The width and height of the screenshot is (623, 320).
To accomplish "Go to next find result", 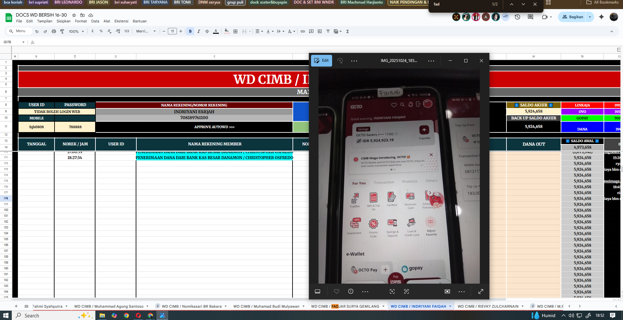I will [x=523, y=4].
